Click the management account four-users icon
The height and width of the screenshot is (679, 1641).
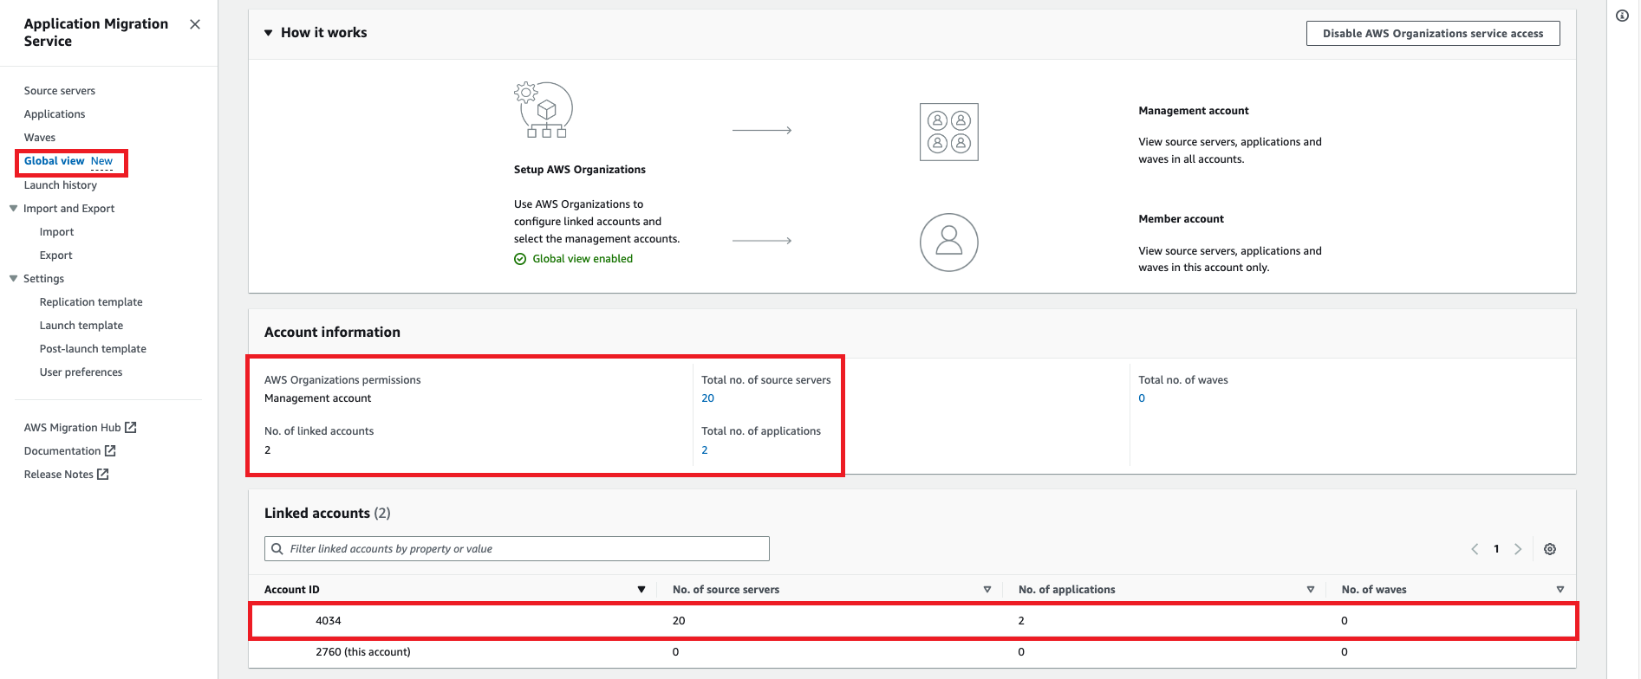pos(949,132)
